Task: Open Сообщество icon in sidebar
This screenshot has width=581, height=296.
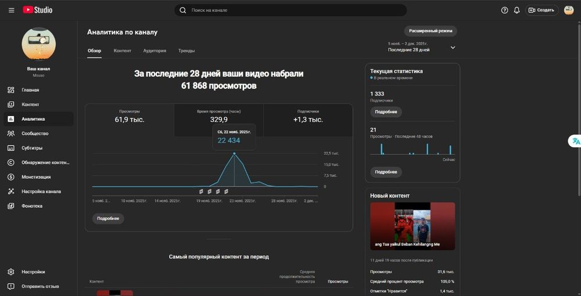Action: 10,133
